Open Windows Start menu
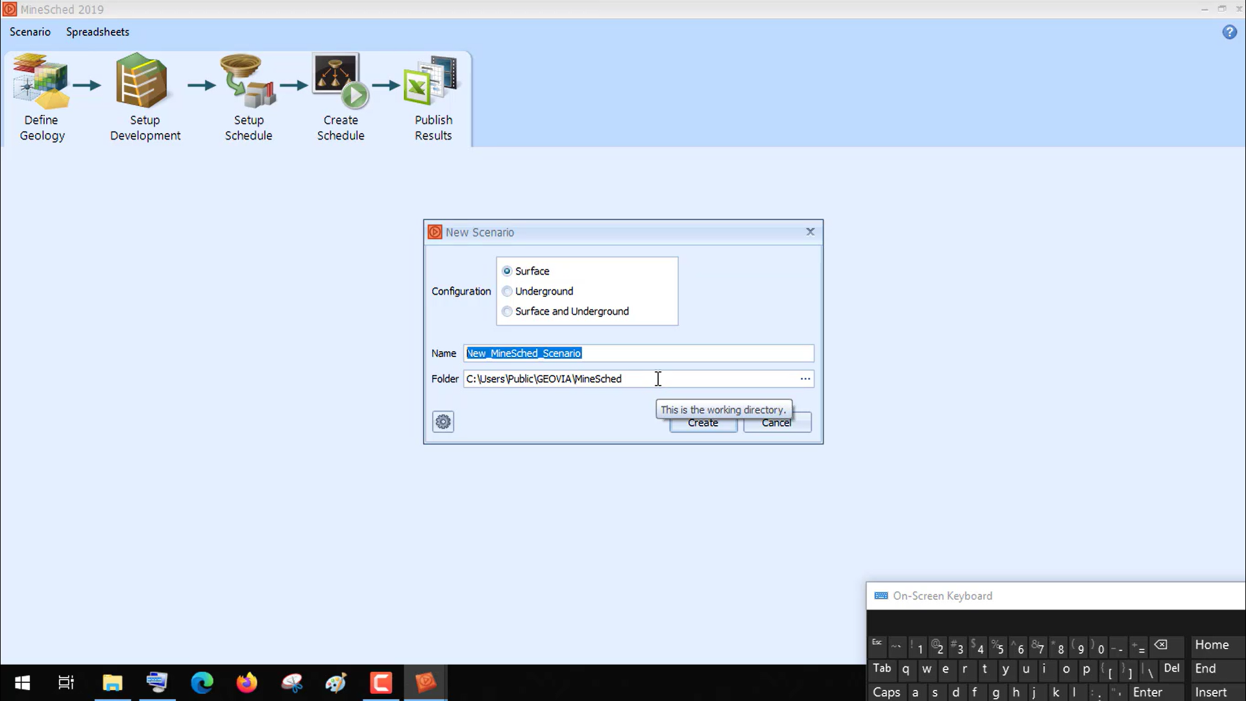The height and width of the screenshot is (701, 1246). tap(22, 683)
